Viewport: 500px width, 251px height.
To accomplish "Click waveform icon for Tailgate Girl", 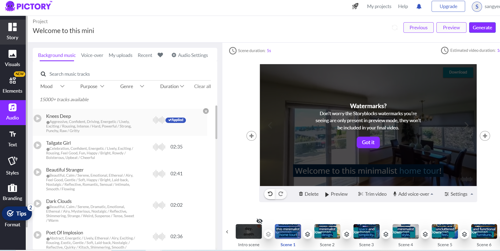I will [x=159, y=147].
